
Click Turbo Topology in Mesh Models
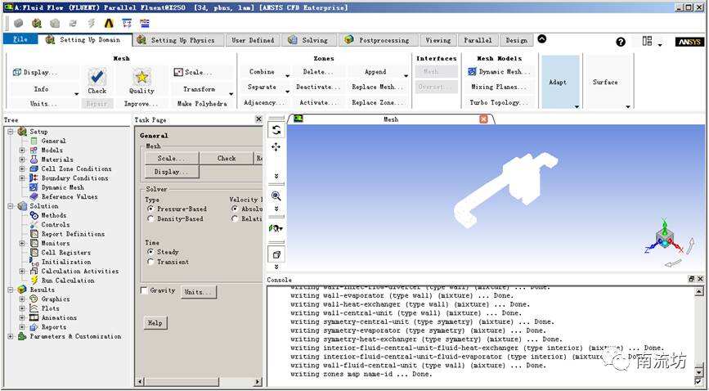coord(499,103)
